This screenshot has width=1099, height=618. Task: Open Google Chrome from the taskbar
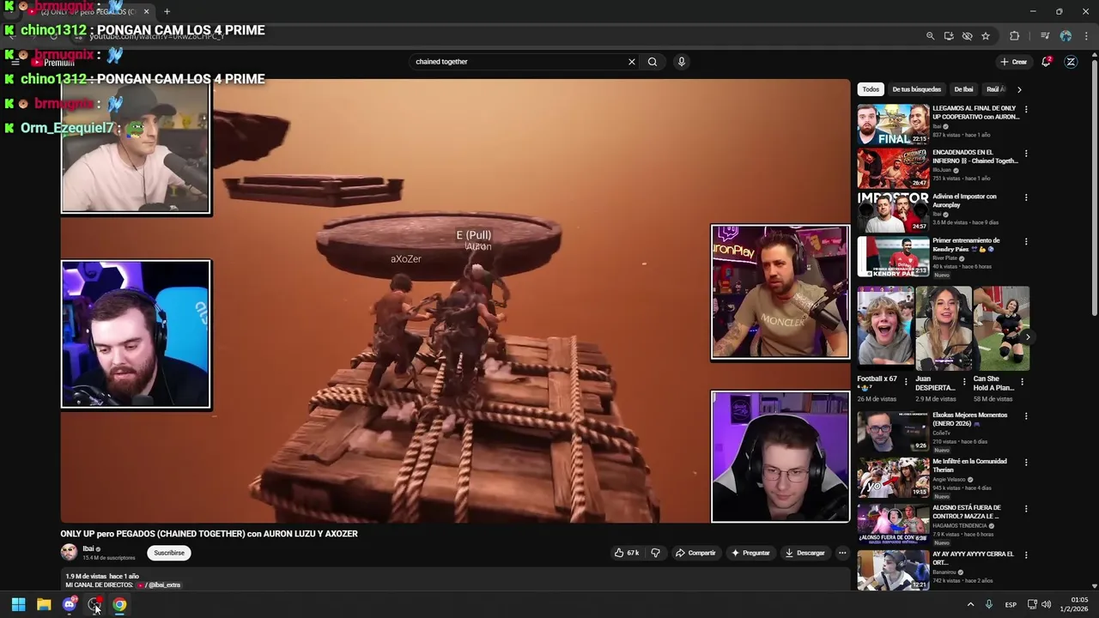click(x=119, y=604)
